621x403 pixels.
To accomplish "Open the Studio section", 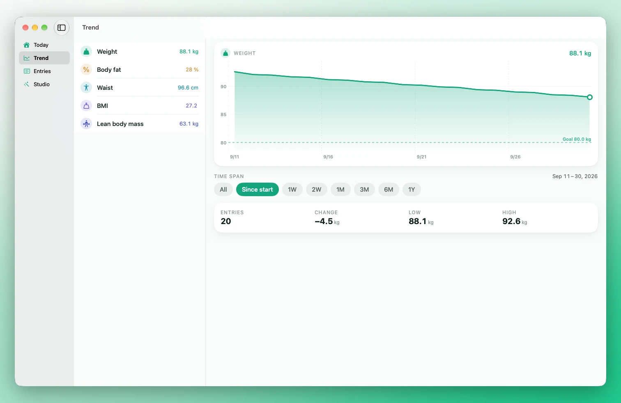I will (44, 84).
